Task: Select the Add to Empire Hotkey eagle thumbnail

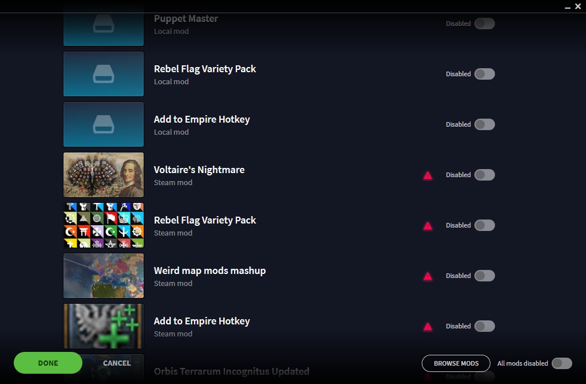Action: pos(104,326)
